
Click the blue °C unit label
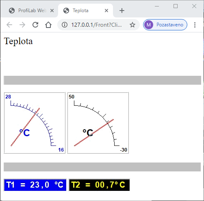click(24, 133)
